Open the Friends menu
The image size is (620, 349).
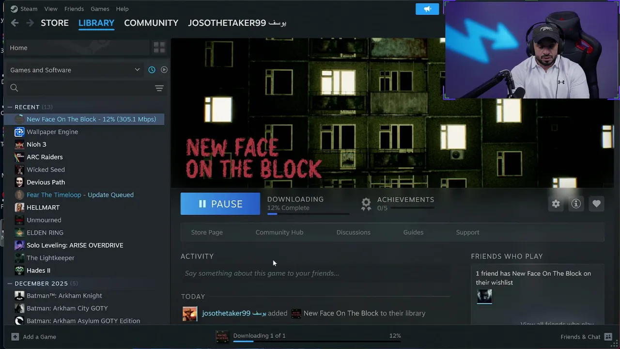[74, 9]
